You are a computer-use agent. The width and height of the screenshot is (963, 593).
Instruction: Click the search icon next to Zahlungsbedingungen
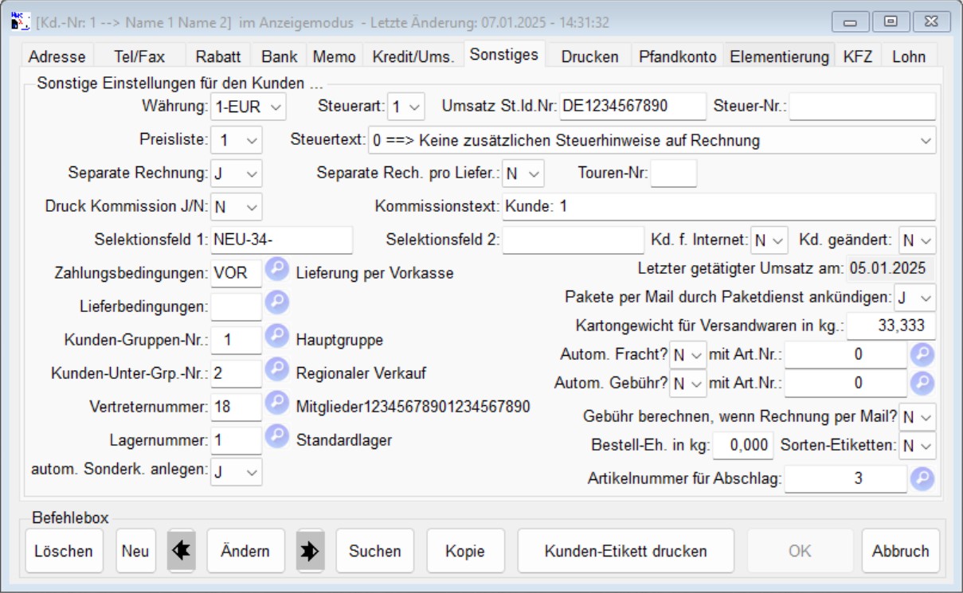[x=276, y=269]
